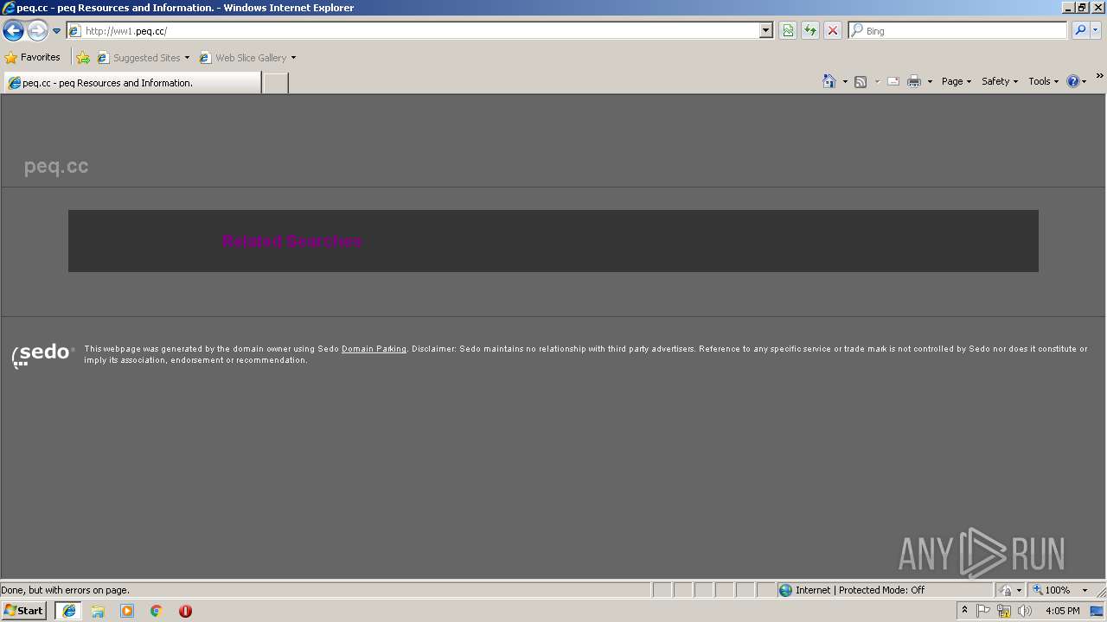
Task: Click the search magnifier button
Action: click(1080, 30)
